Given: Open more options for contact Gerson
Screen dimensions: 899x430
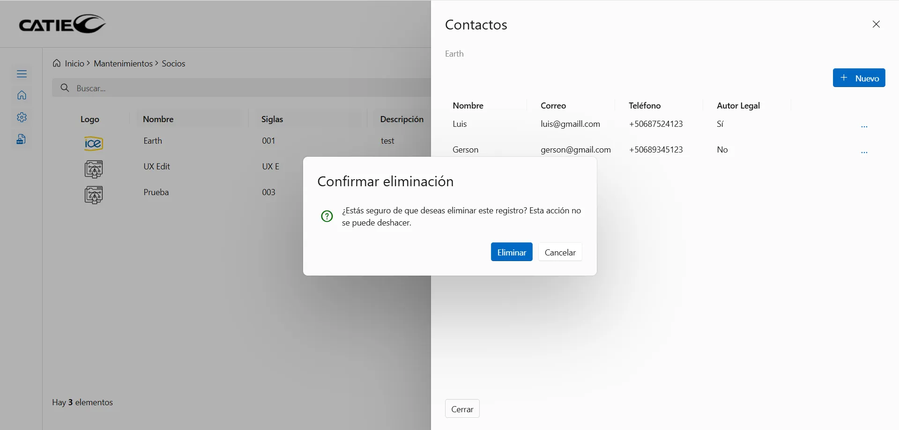Looking at the screenshot, I should (x=864, y=152).
